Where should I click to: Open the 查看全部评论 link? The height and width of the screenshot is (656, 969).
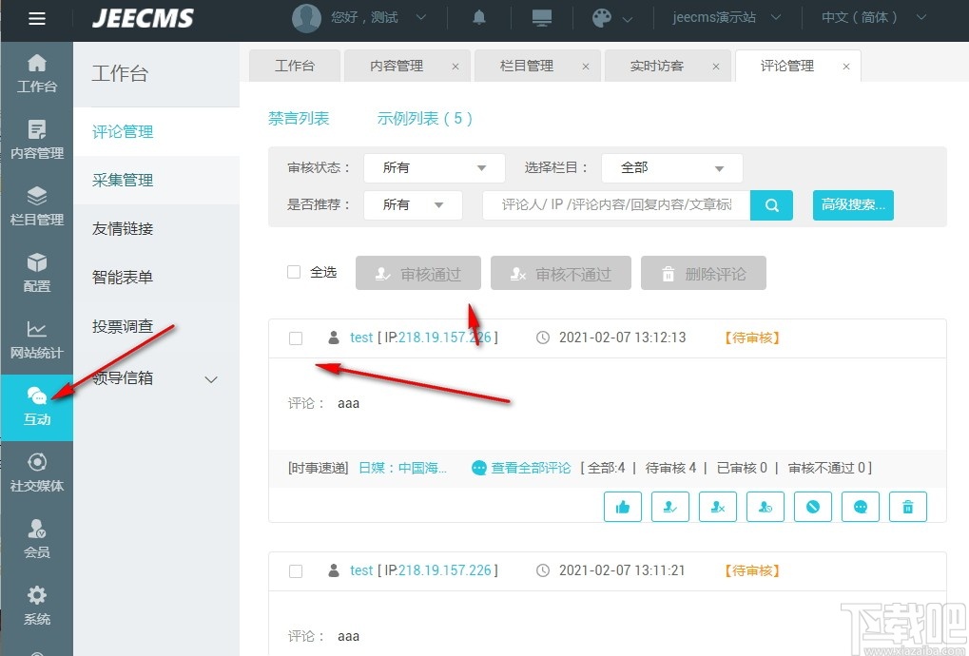pos(533,468)
